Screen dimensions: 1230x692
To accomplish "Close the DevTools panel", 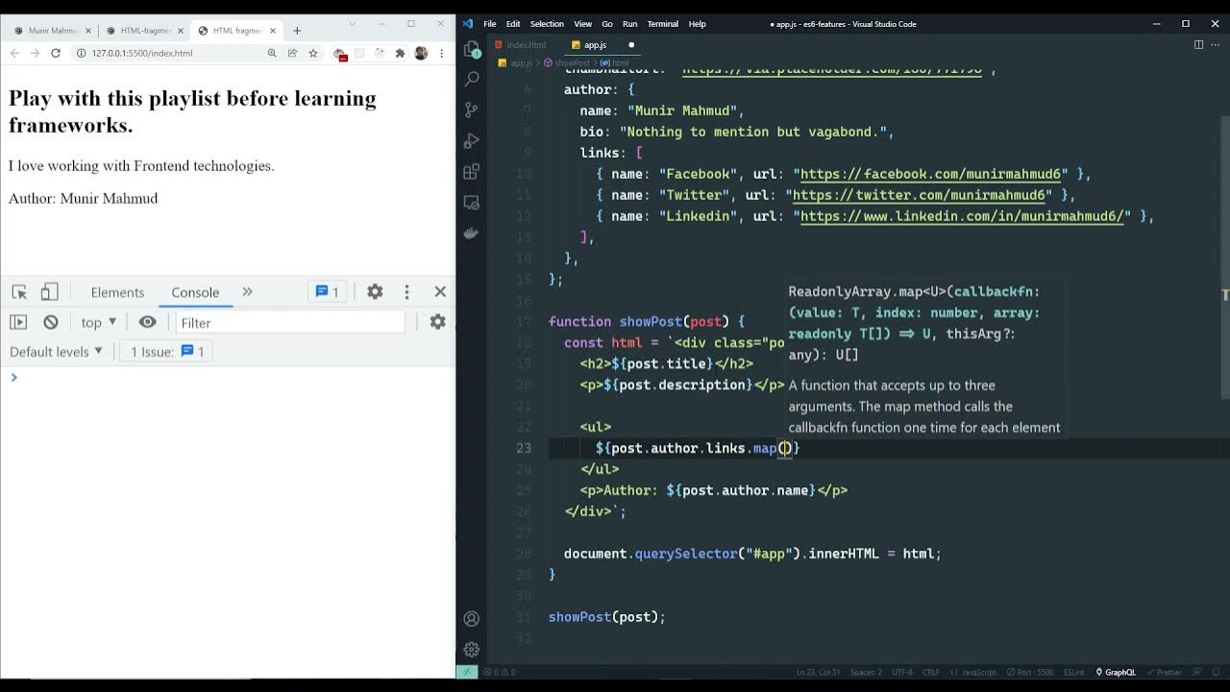I will pos(440,291).
